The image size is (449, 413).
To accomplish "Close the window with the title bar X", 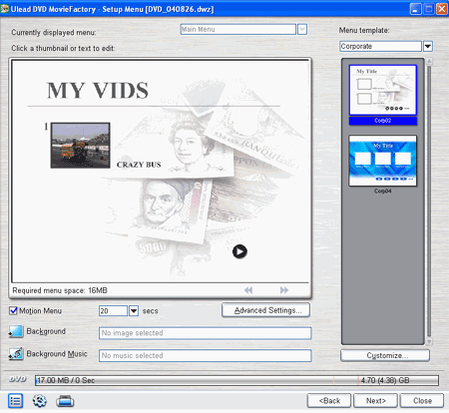I will pyautogui.click(x=442, y=9).
